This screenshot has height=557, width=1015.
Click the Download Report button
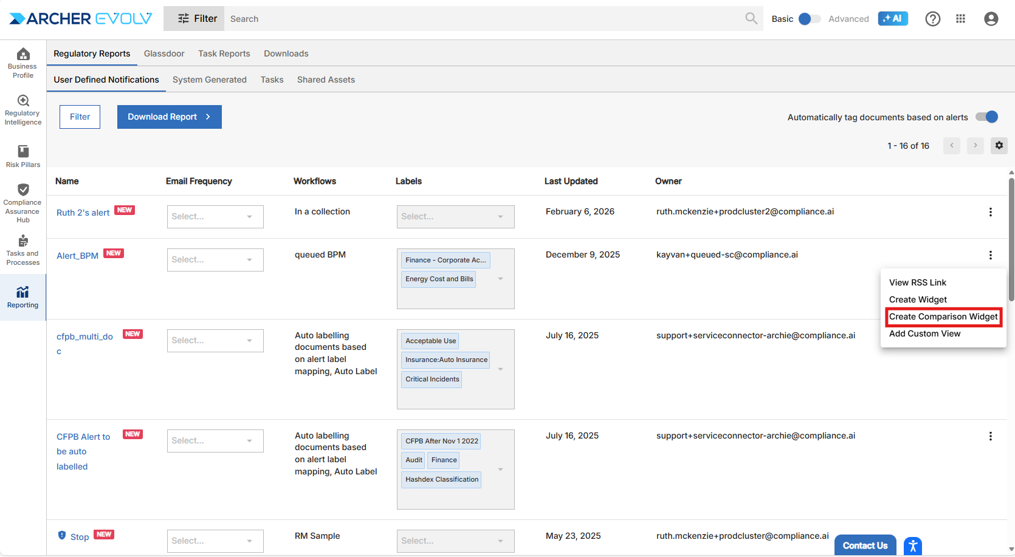pos(169,117)
